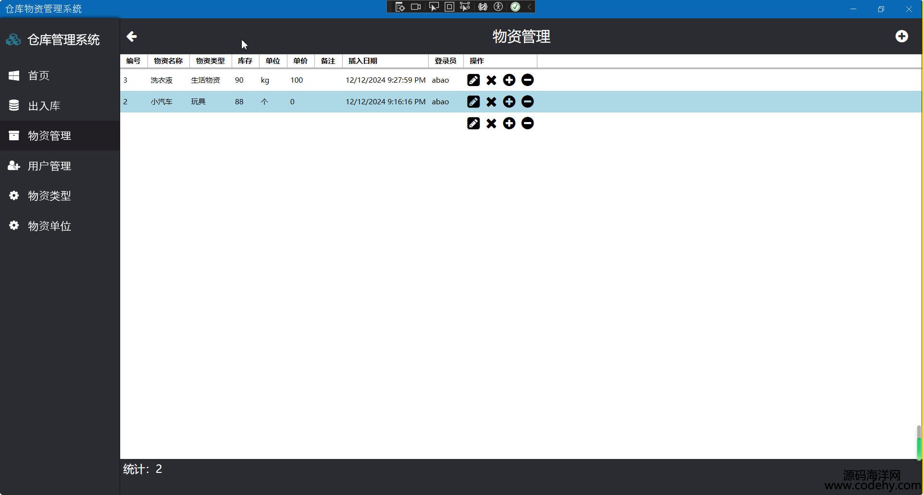This screenshot has height=495, width=923.
Task: Click the 登录员 column header
Action: pyautogui.click(x=446, y=61)
